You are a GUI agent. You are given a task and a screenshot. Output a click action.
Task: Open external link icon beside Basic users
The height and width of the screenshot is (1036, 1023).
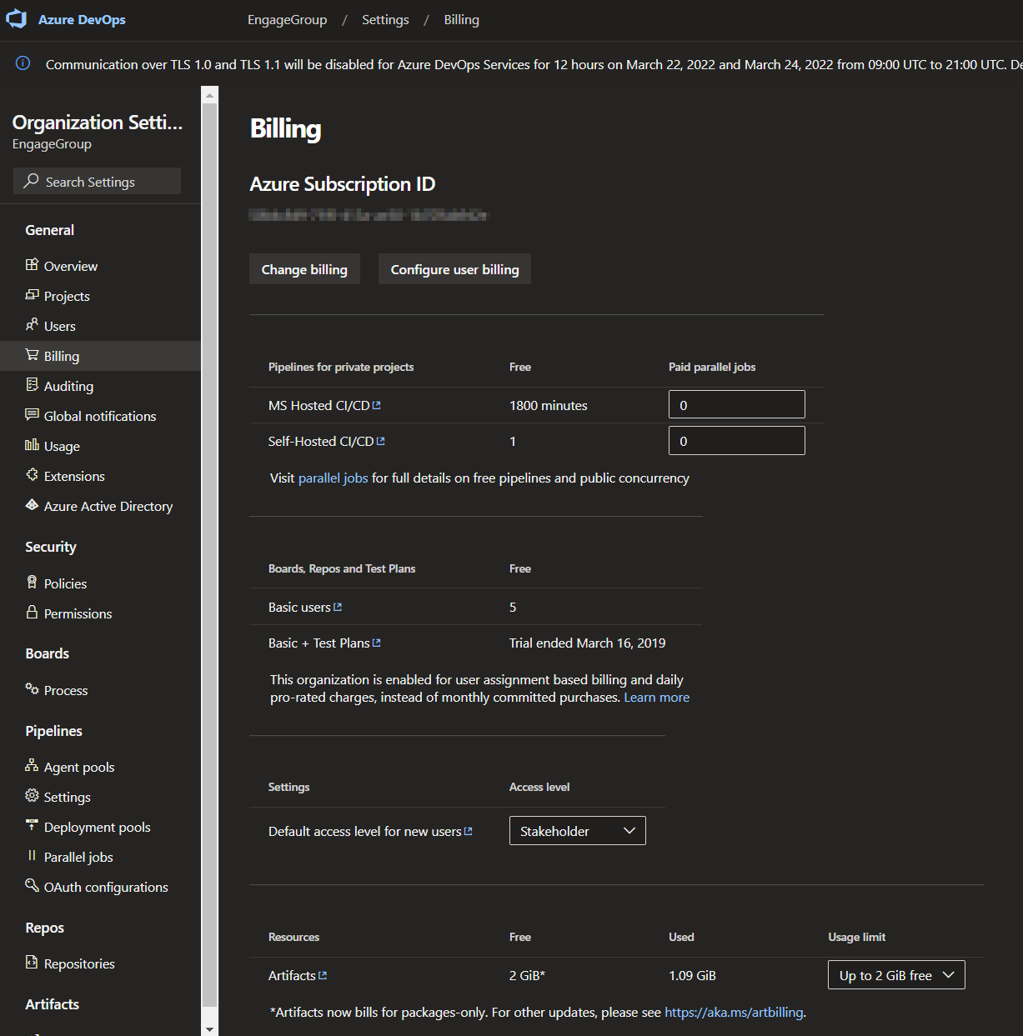pyautogui.click(x=338, y=607)
